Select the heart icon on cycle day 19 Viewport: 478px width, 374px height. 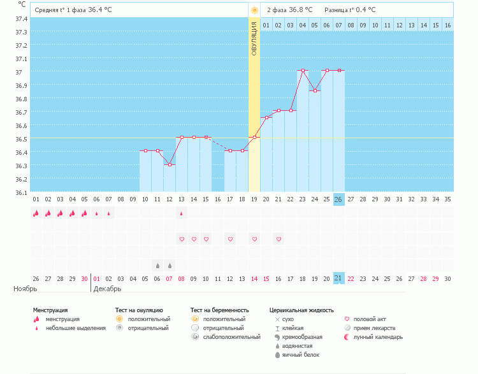click(254, 239)
